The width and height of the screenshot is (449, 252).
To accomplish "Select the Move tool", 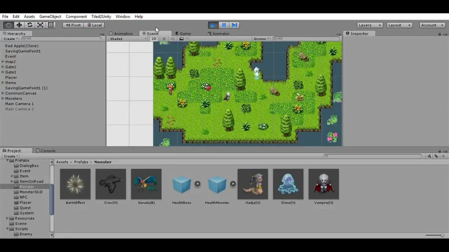I will tap(19, 25).
